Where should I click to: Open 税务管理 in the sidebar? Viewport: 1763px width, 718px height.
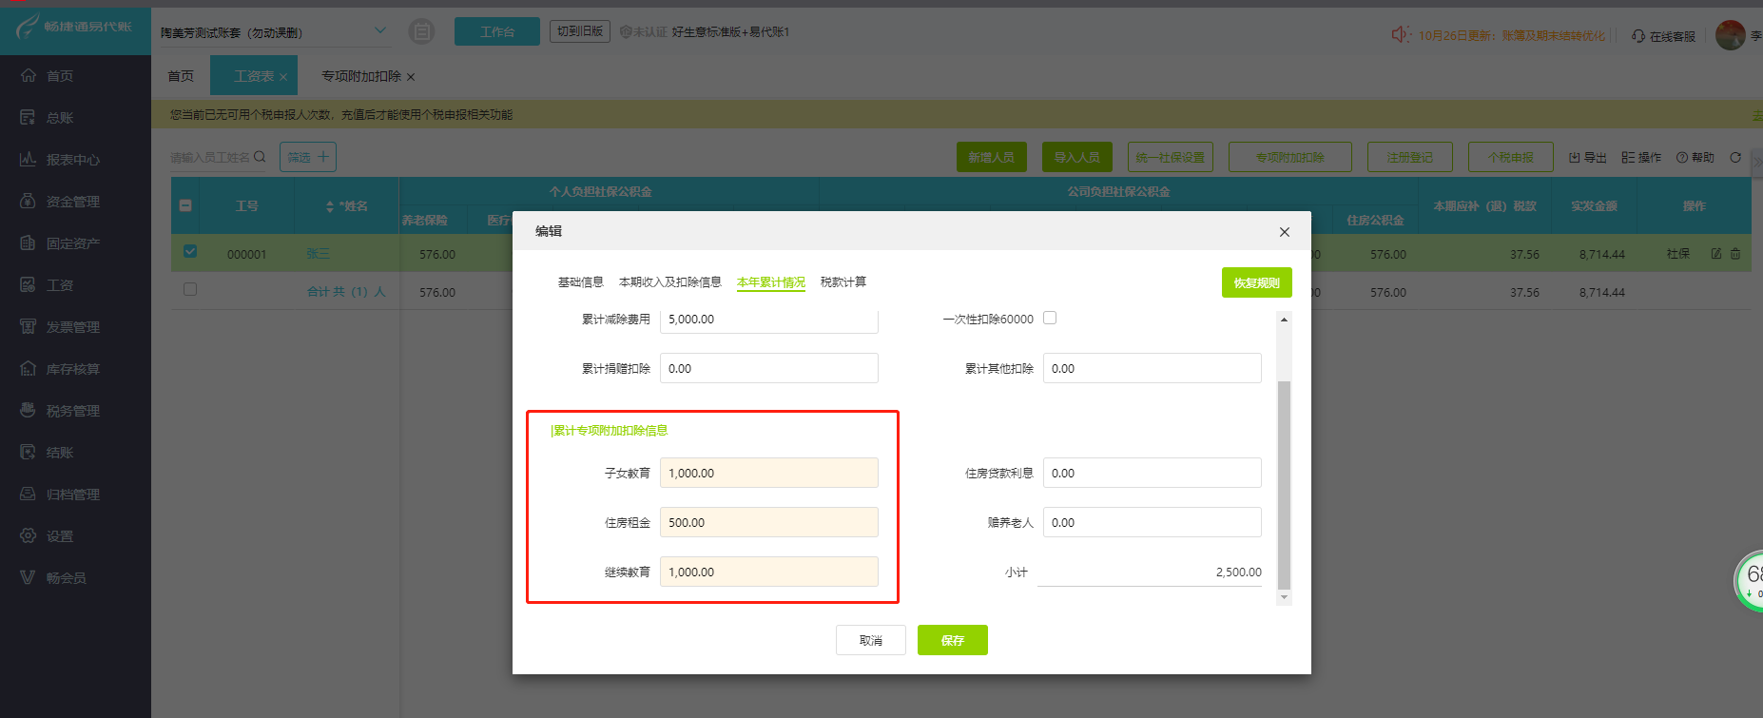60,410
